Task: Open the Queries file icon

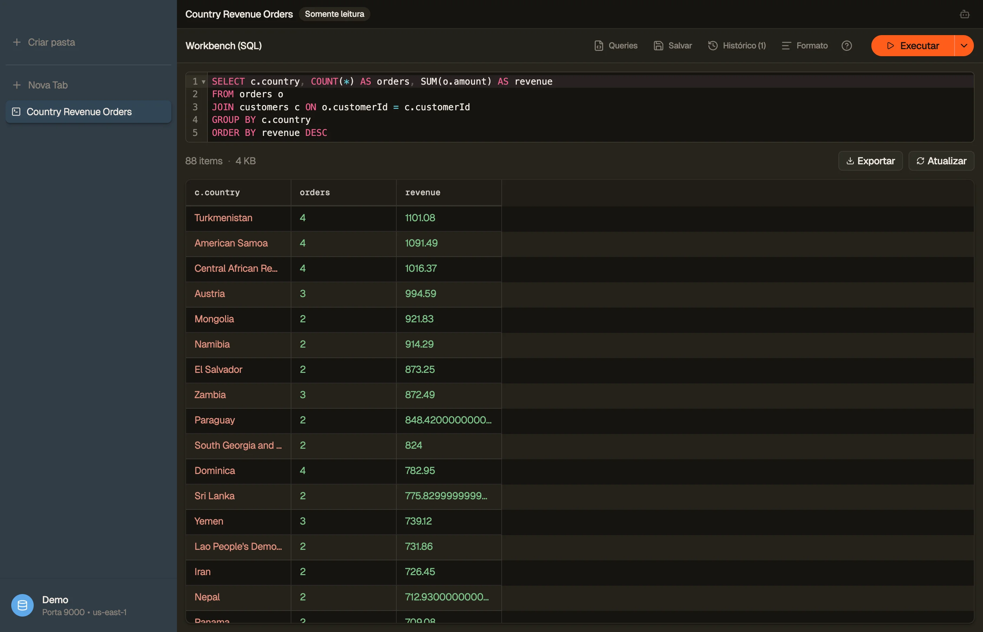Action: [599, 46]
